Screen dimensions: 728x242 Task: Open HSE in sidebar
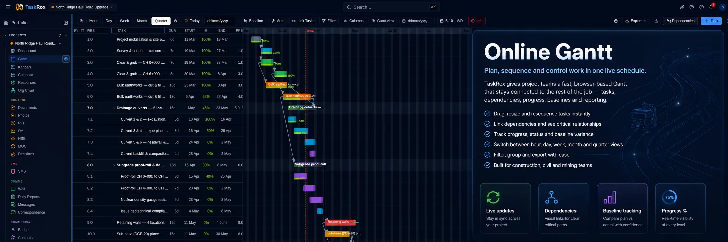point(22,139)
